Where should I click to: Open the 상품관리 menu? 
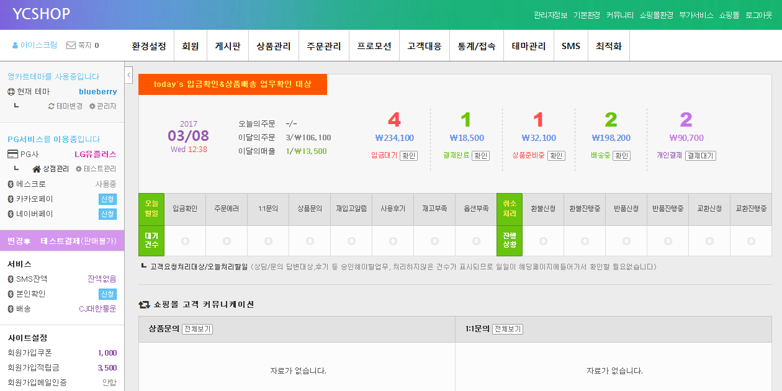pos(274,46)
